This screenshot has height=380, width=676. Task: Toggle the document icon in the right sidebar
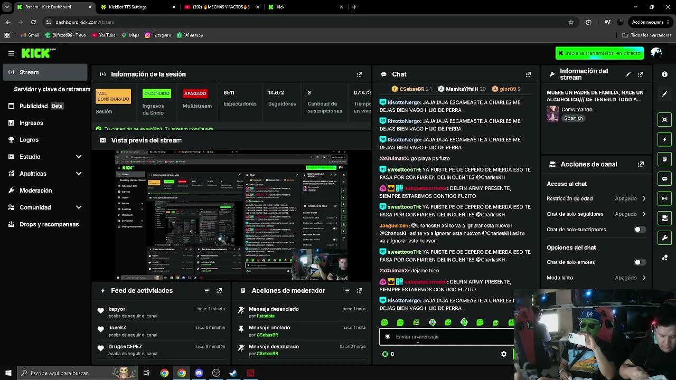click(665, 159)
